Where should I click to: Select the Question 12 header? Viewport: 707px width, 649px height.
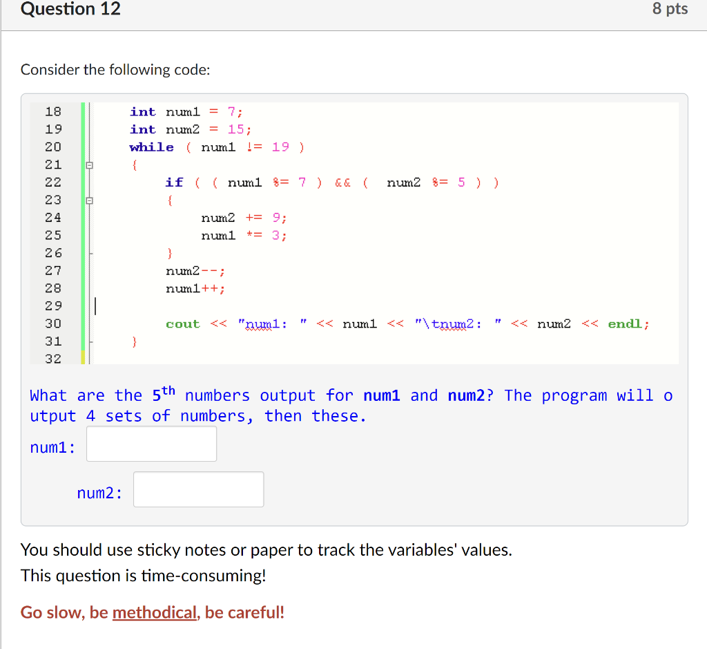point(70,10)
